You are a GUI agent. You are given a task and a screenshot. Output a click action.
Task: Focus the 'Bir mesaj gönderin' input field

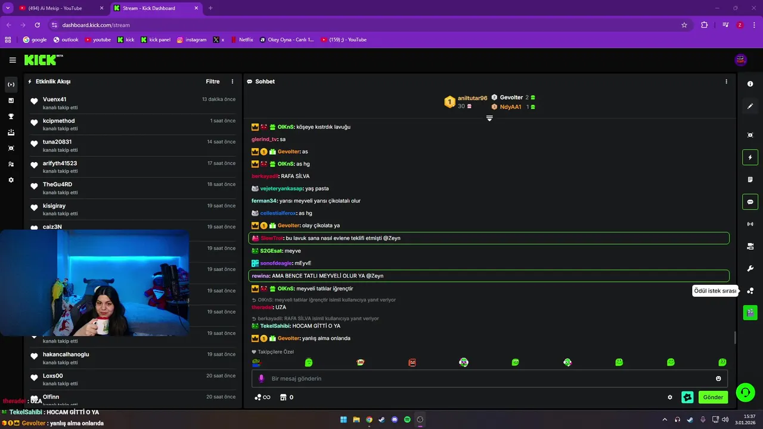coord(489,378)
